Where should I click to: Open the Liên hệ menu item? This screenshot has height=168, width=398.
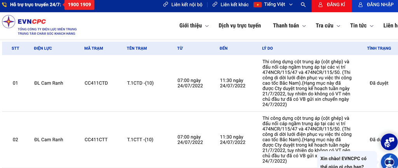390,26
